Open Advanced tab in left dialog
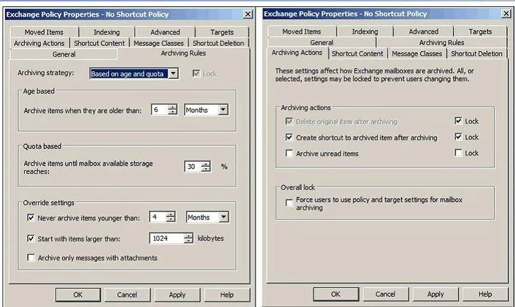The image size is (515, 307). tap(165, 32)
